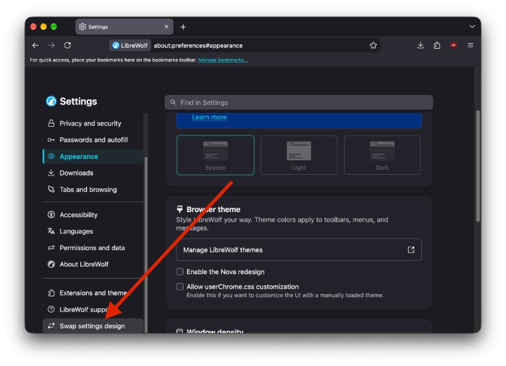The image size is (506, 366).
Task: Open Languages settings
Action: (92, 231)
